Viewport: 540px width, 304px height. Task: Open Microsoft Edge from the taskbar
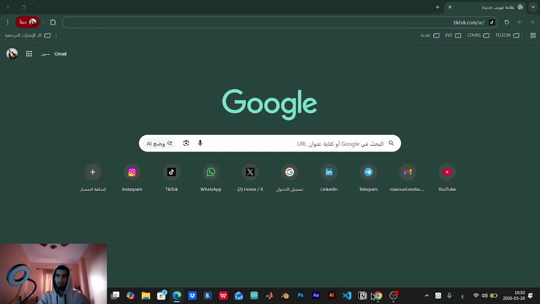tap(177, 296)
